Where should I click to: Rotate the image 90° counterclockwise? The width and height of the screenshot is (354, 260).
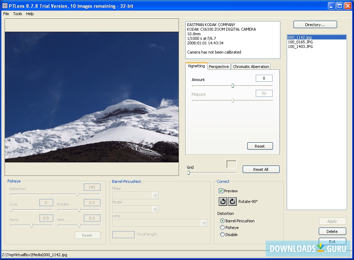[x=223, y=201]
